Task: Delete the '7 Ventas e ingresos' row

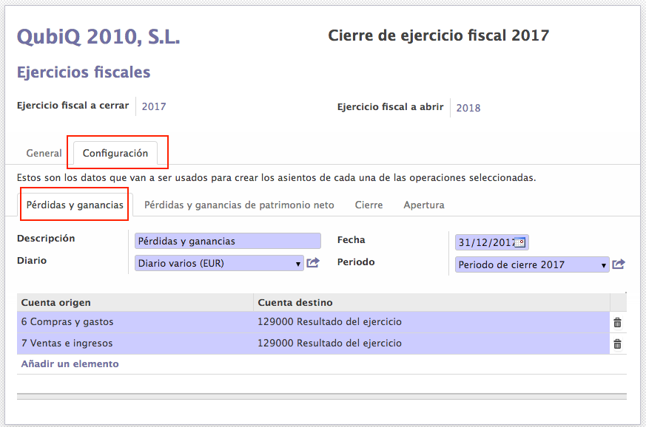Action: [x=617, y=344]
